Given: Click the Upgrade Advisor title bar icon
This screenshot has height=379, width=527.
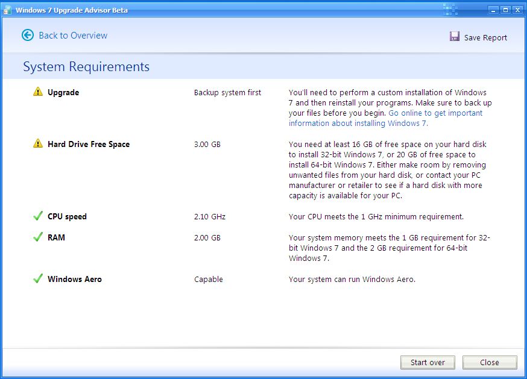Looking at the screenshot, I should coord(7,10).
